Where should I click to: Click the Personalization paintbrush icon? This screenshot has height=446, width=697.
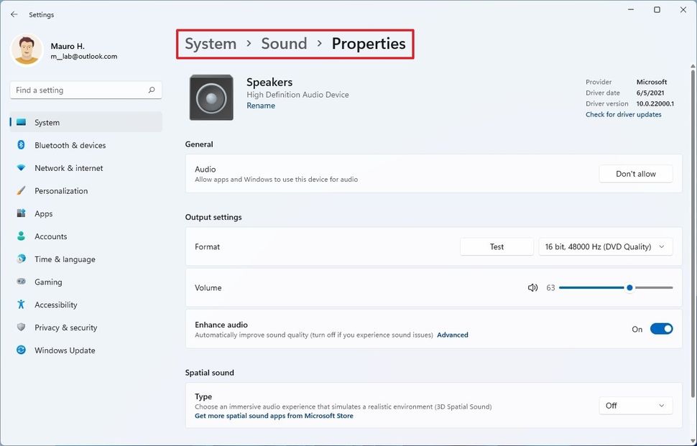(x=21, y=191)
